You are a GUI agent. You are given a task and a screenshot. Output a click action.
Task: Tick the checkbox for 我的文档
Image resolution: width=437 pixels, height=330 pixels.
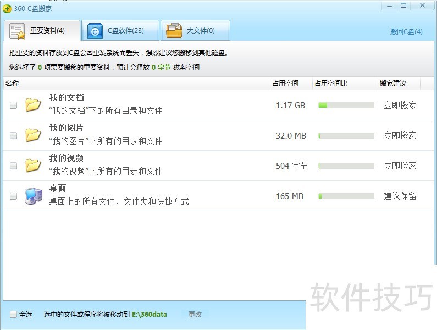[x=14, y=106]
